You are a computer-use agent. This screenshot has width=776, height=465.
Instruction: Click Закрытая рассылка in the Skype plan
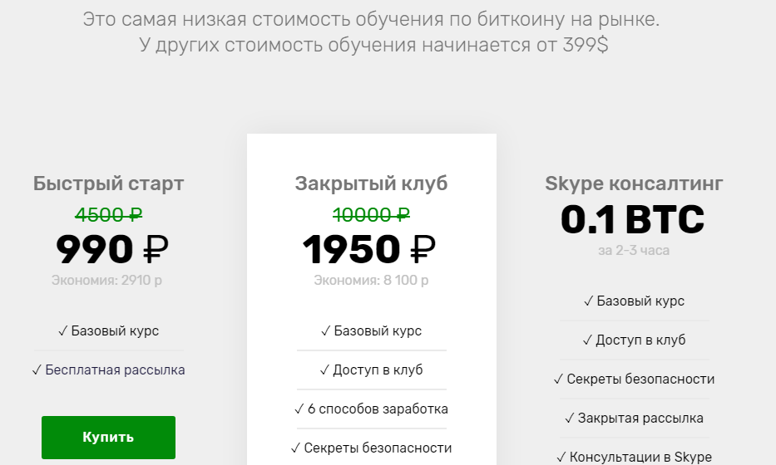pos(634,418)
